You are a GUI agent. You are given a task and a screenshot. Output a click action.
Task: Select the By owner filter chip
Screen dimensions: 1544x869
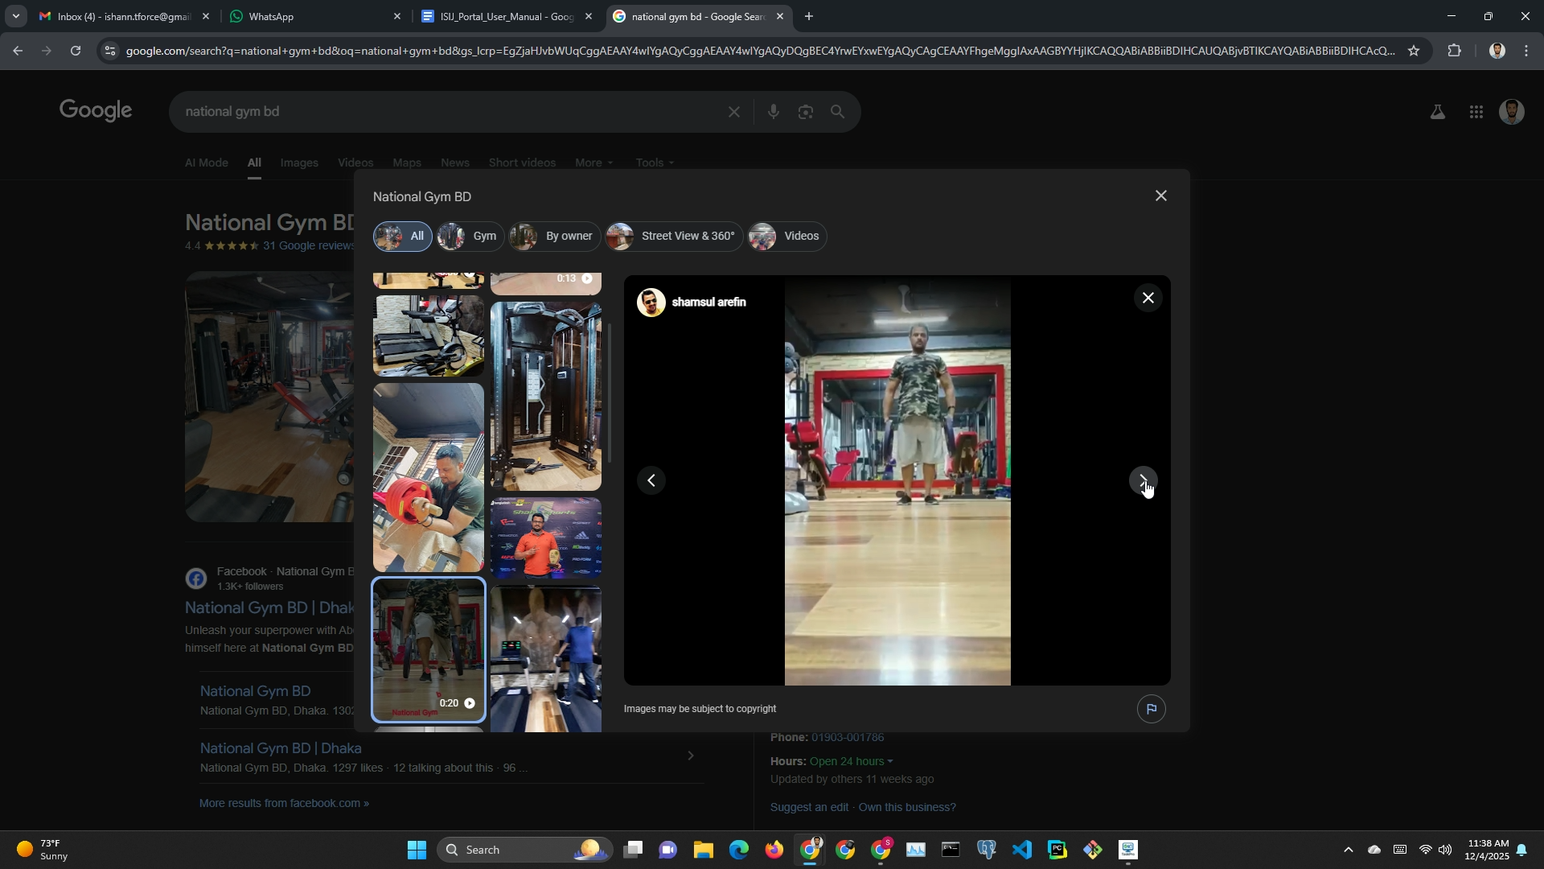coord(555,237)
